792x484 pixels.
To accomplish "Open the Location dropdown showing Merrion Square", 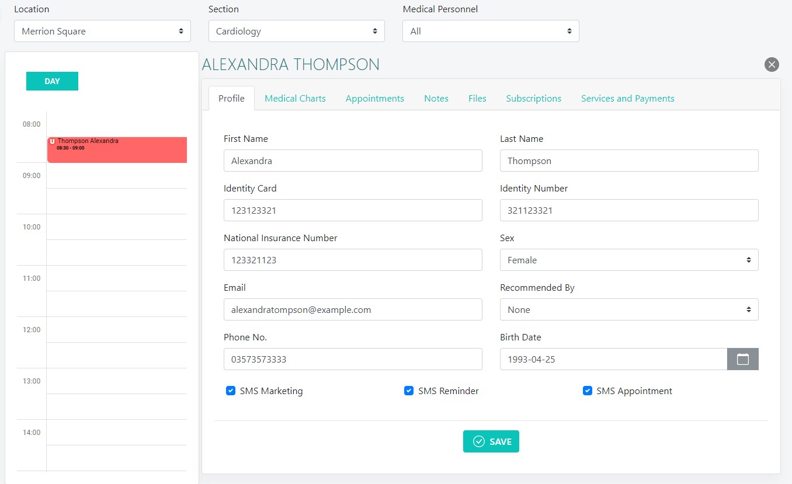I will pos(102,32).
